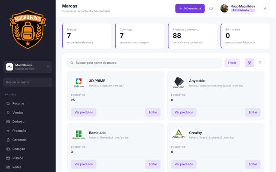
Task: View products of Creality
Action: click(184, 164)
